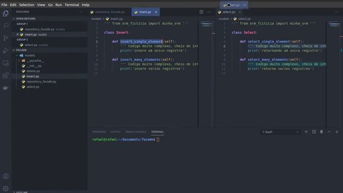
Task: Open __init__.py in the file tree
Action: tap(34, 66)
